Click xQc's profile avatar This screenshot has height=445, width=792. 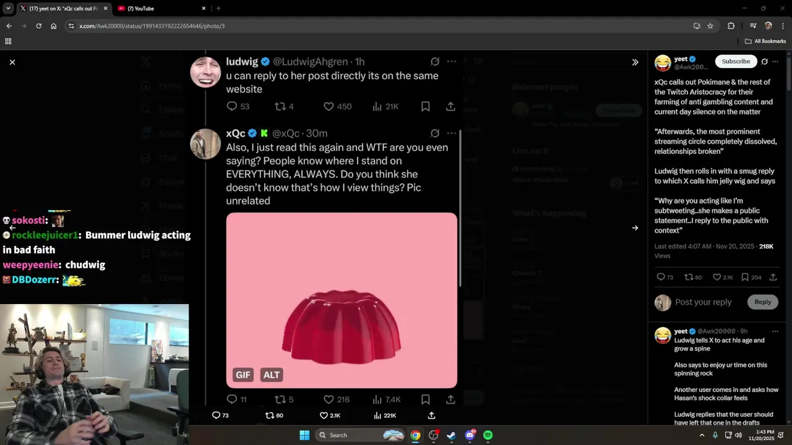205,144
